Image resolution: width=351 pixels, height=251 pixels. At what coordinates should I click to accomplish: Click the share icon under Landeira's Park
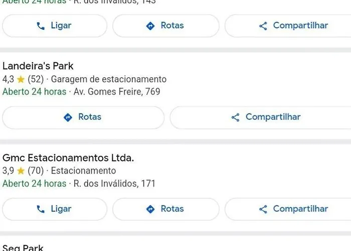point(236,117)
